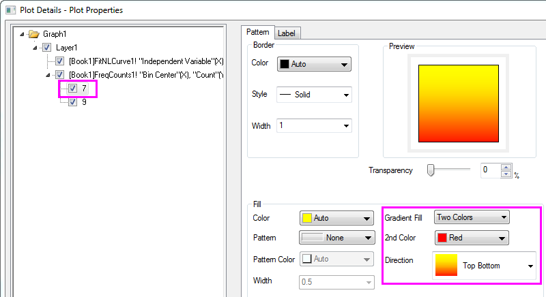Click the Transparency percent value field
This screenshot has height=297, width=546.
490,170
